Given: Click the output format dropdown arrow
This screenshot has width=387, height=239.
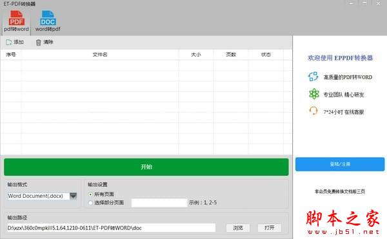Looking at the screenshot, I should click(74, 196).
